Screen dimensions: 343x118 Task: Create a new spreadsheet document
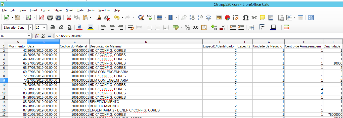(7, 18)
